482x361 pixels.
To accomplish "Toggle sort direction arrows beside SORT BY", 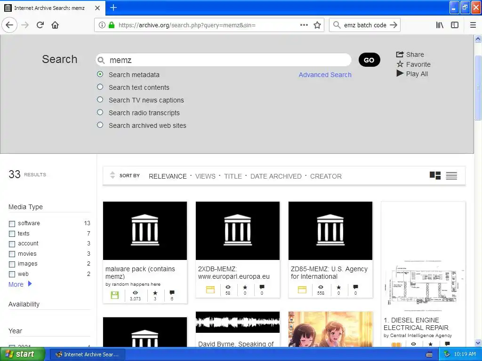I will tap(112, 175).
